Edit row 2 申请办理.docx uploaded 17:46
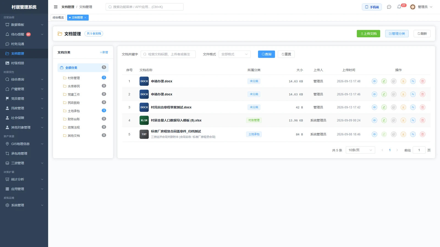The height and width of the screenshot is (247, 440). 384,94
